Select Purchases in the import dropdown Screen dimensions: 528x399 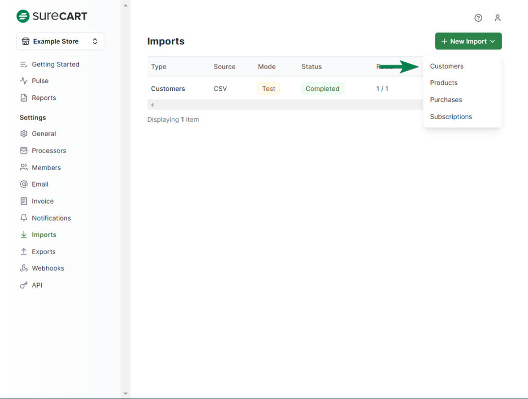tap(445, 99)
